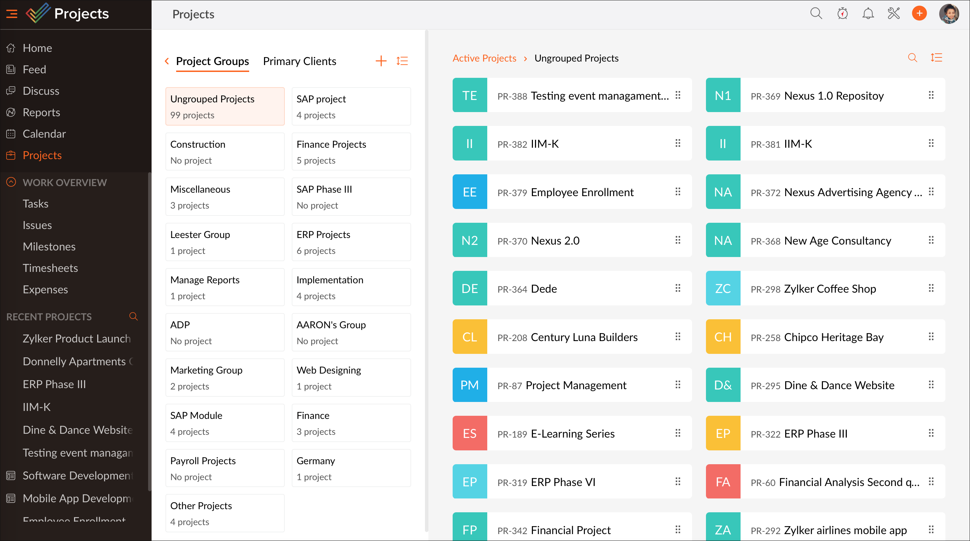Viewport: 970px width, 541px height.
Task: Open the setup tools icon
Action: coord(894,14)
